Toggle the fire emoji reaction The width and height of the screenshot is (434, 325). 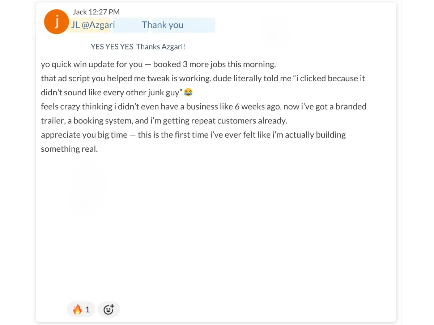pos(81,309)
